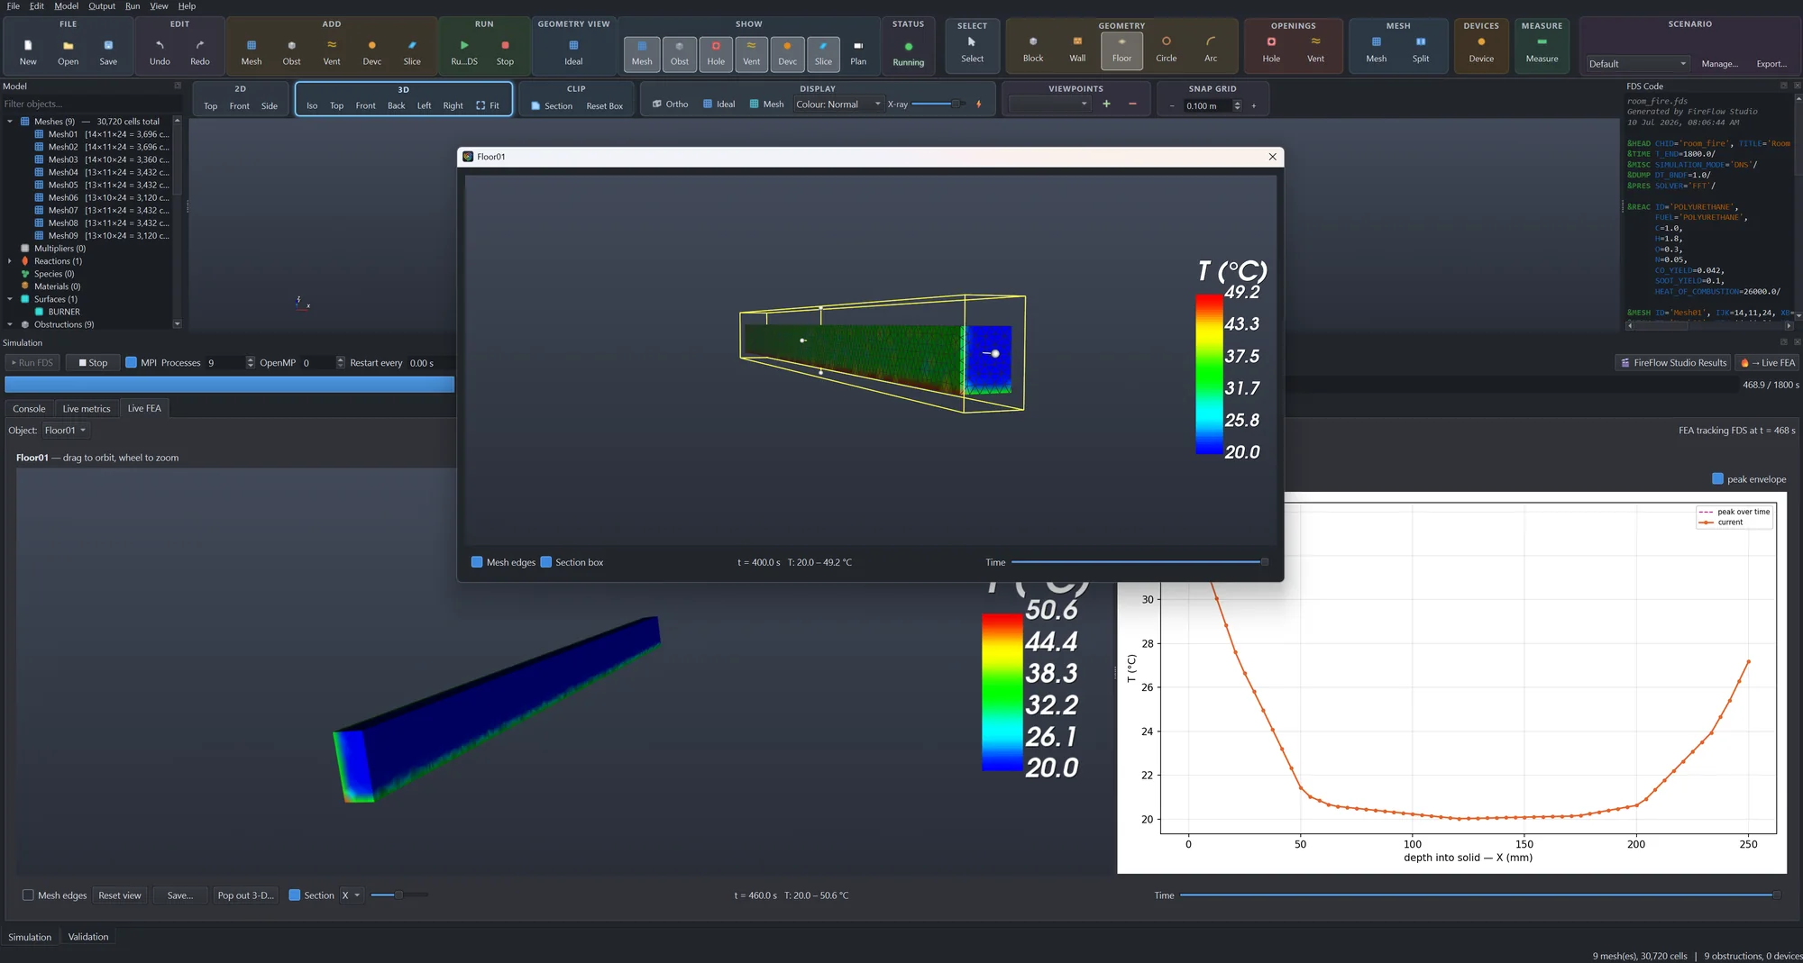Screen dimensions: 1803x963
Task: Open the Model menu
Action: coord(66,6)
